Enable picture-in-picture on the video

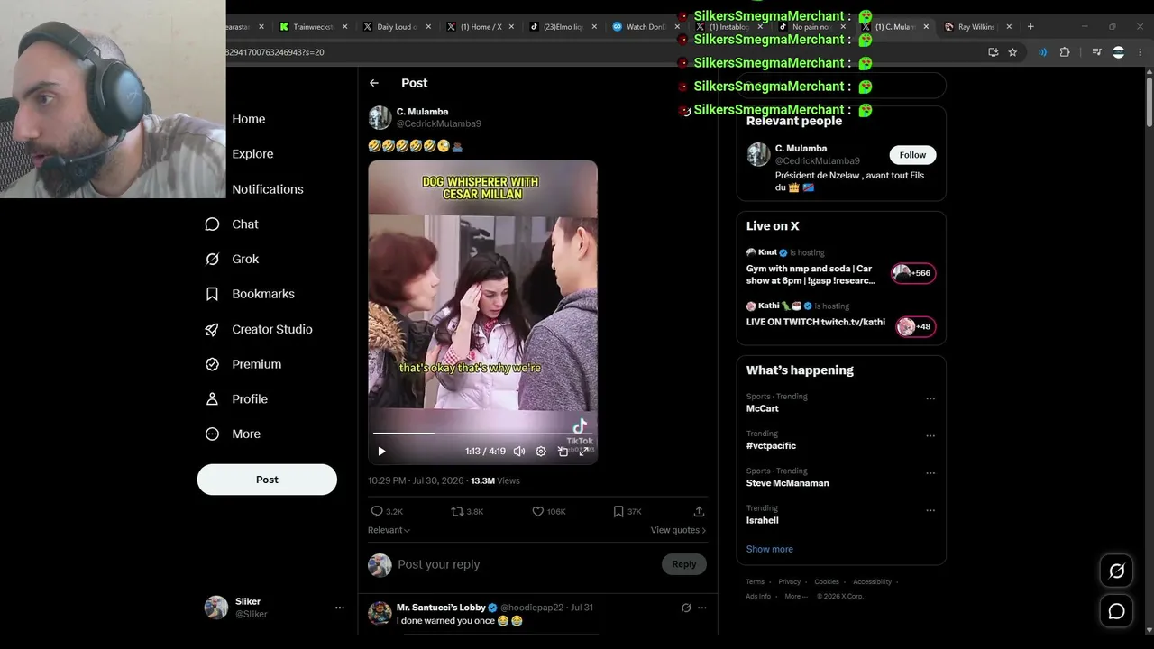point(563,452)
